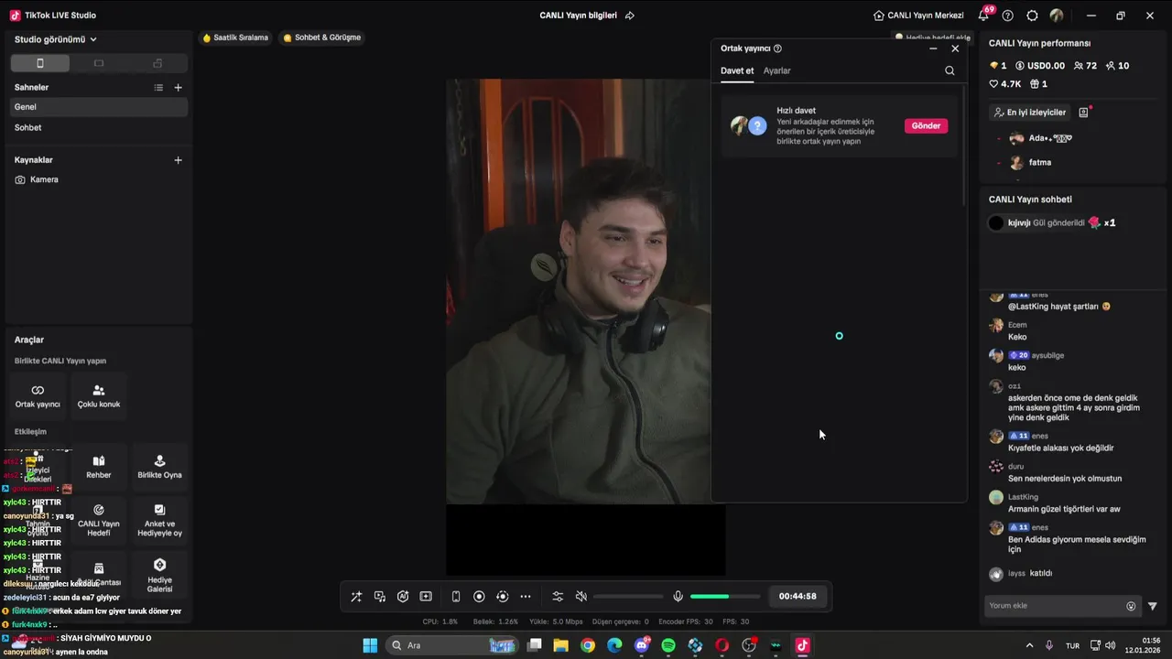Minimize the Ortak yayıncı panel
Screen dimensions: 1172x659
click(x=933, y=49)
